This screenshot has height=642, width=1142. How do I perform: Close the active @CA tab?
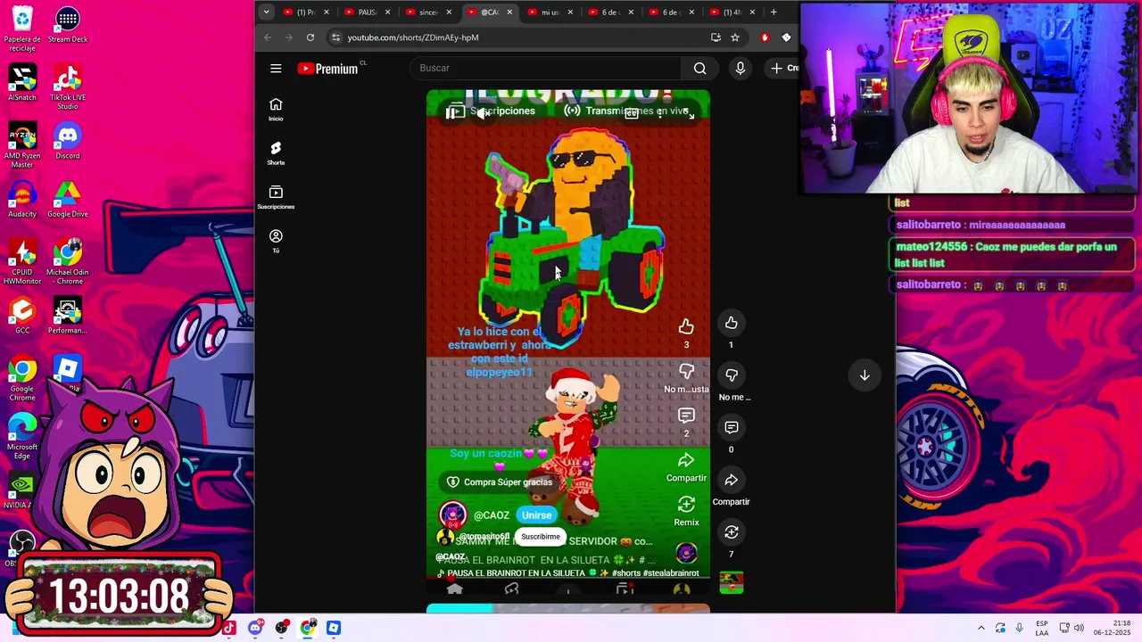(509, 12)
